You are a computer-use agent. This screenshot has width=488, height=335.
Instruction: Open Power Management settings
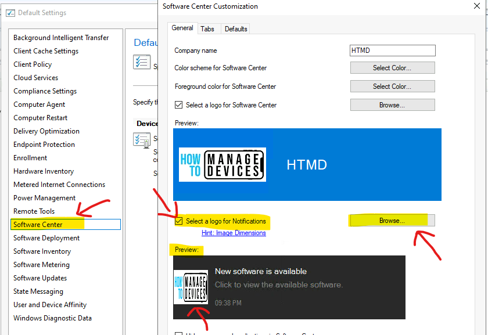(x=45, y=198)
